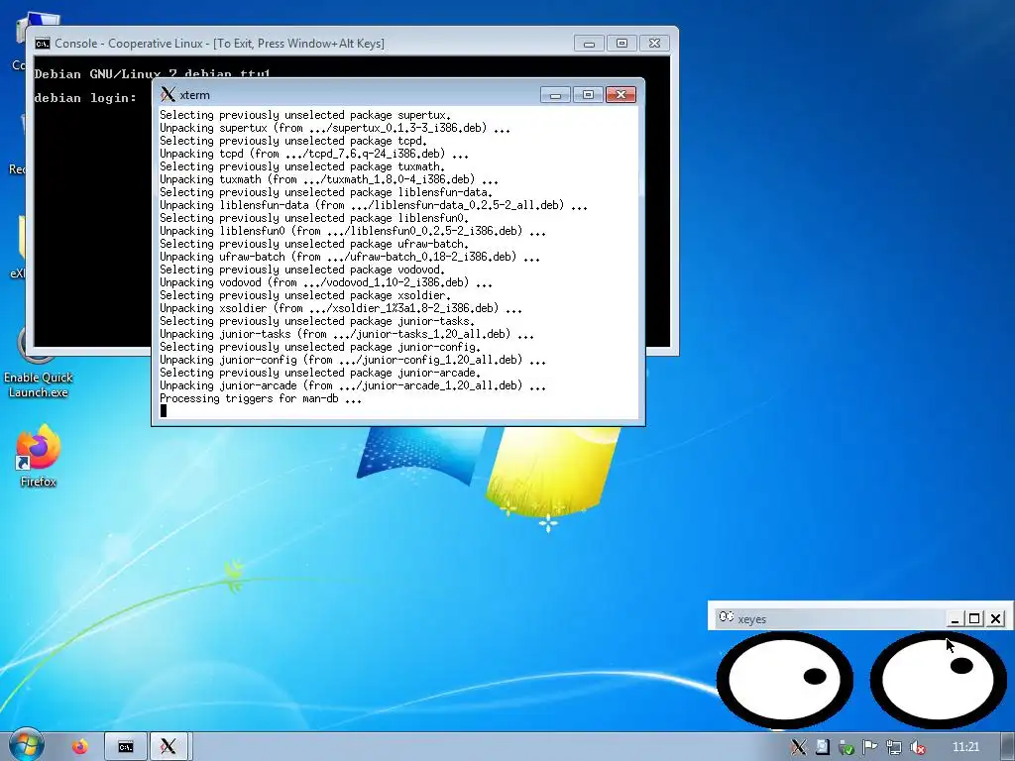The width and height of the screenshot is (1015, 761).
Task: Close the xeyes window
Action: 995,618
